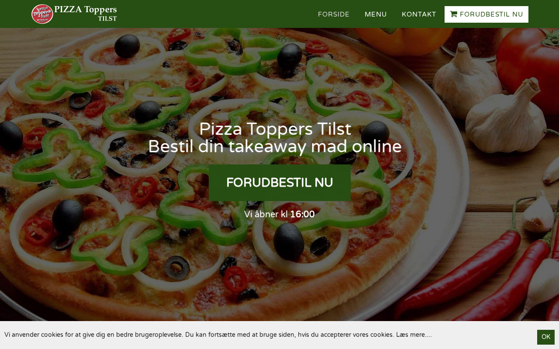Click the 'Pizza Toppers Tilst' hero heading
This screenshot has width=559, height=349.
pos(275,129)
